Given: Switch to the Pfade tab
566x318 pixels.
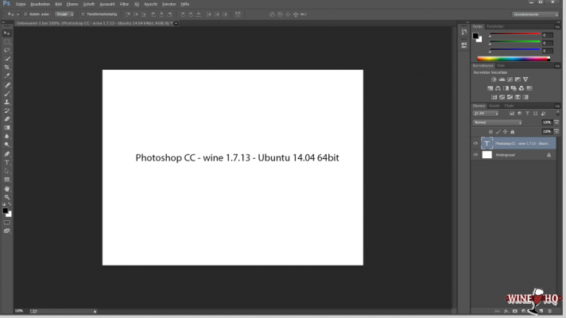Looking at the screenshot, I should [509, 106].
